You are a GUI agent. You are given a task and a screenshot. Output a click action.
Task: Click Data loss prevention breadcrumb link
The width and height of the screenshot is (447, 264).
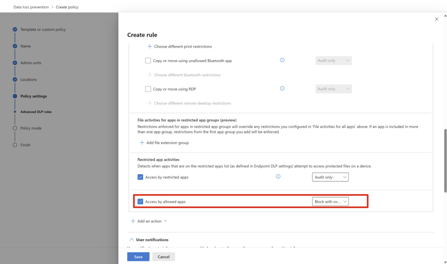pyautogui.click(x=31, y=7)
